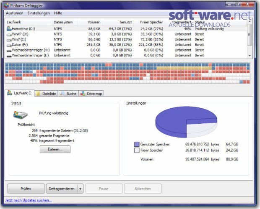Viewport: 260px width, 209px height.
Task: Open the Defragmentieren dropdown arrow
Action: pos(80,189)
